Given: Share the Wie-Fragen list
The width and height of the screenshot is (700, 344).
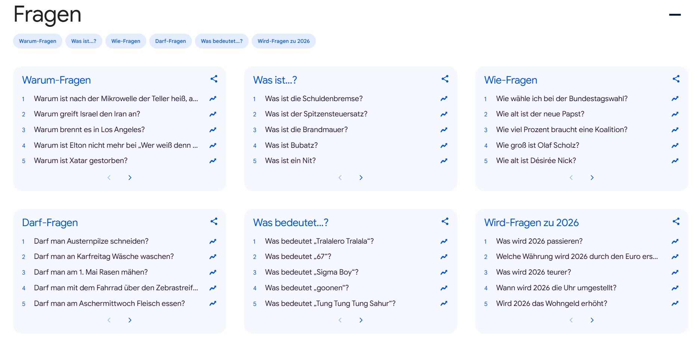Looking at the screenshot, I should point(676,79).
